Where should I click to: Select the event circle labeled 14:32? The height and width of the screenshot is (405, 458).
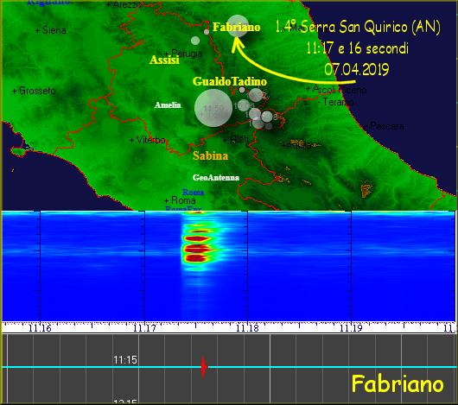tap(256, 95)
